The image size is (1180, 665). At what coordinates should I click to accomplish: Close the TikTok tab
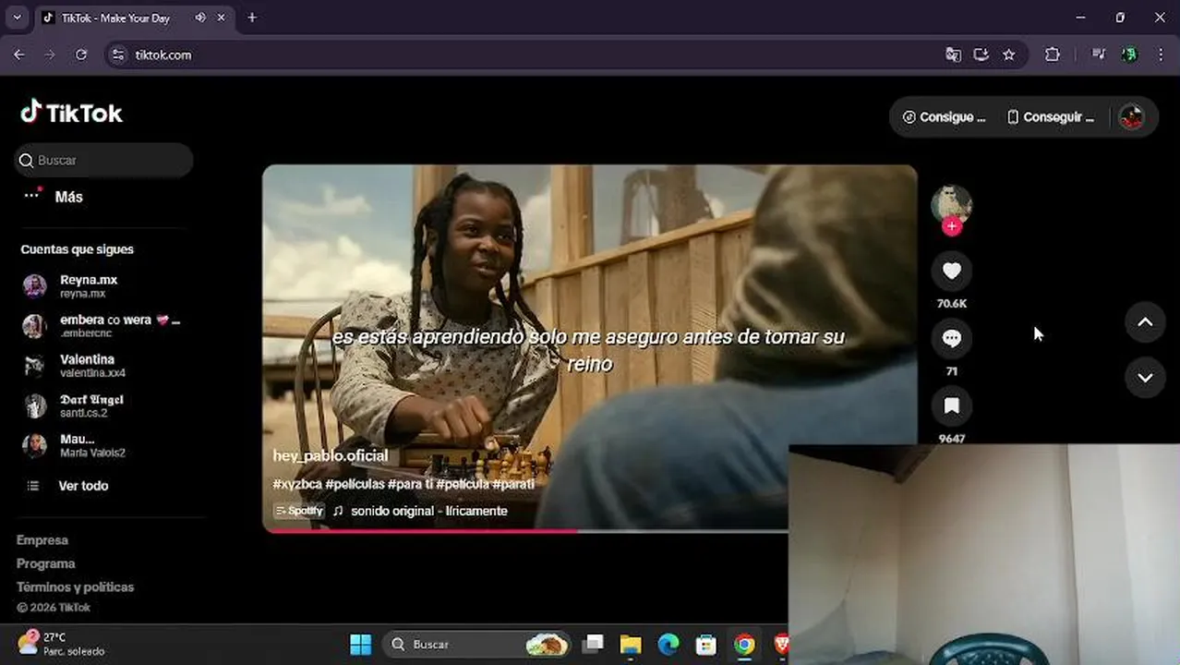pos(222,18)
